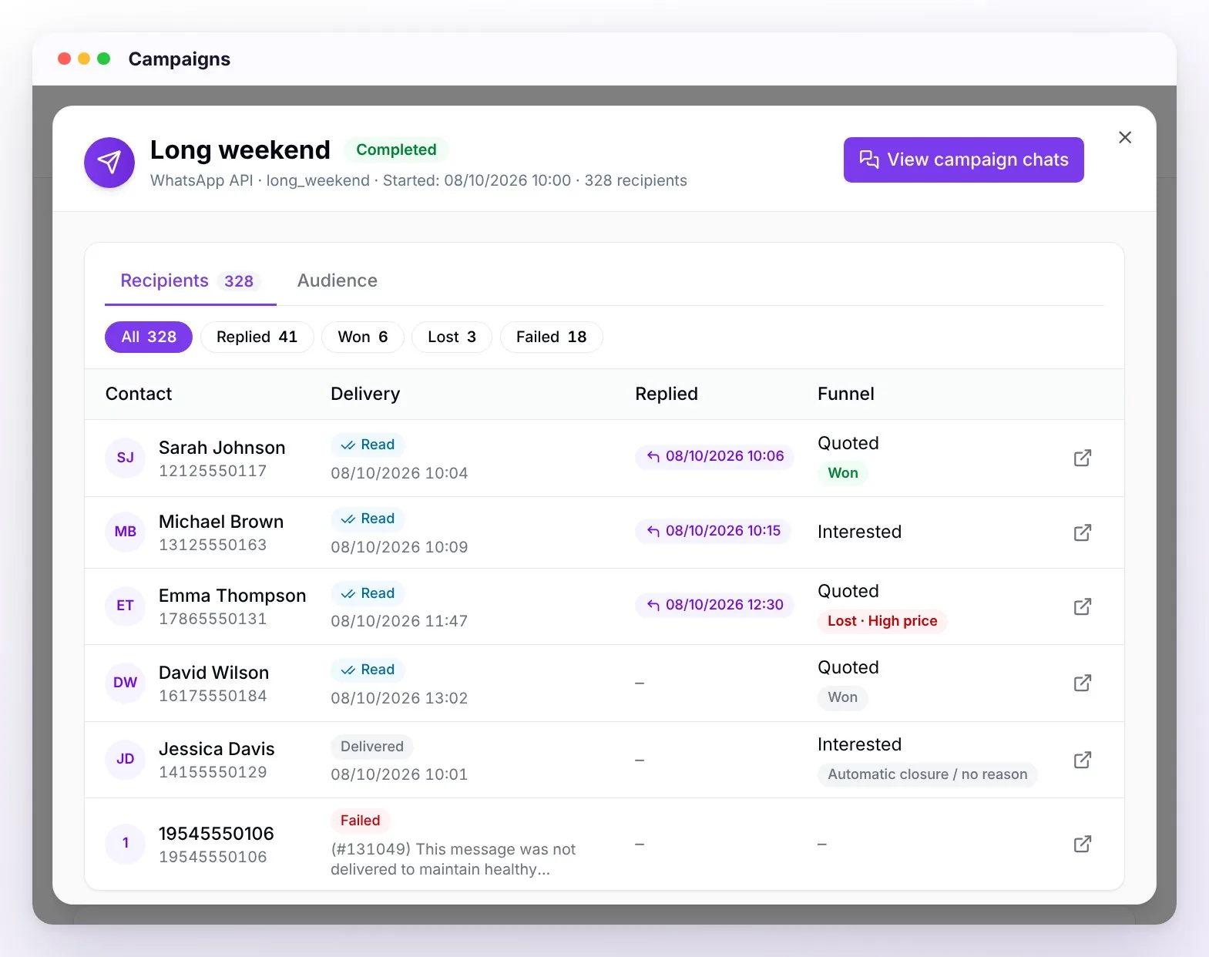Click Michael Brown's replied time 08/10/2026 10:15
The image size is (1209, 957).
714,531
